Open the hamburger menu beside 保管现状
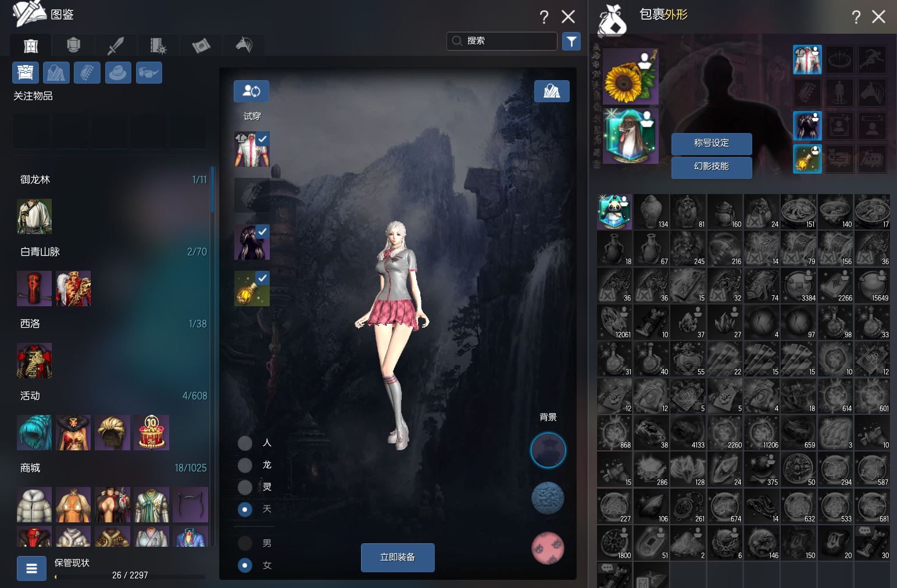The image size is (897, 588). pos(31,568)
